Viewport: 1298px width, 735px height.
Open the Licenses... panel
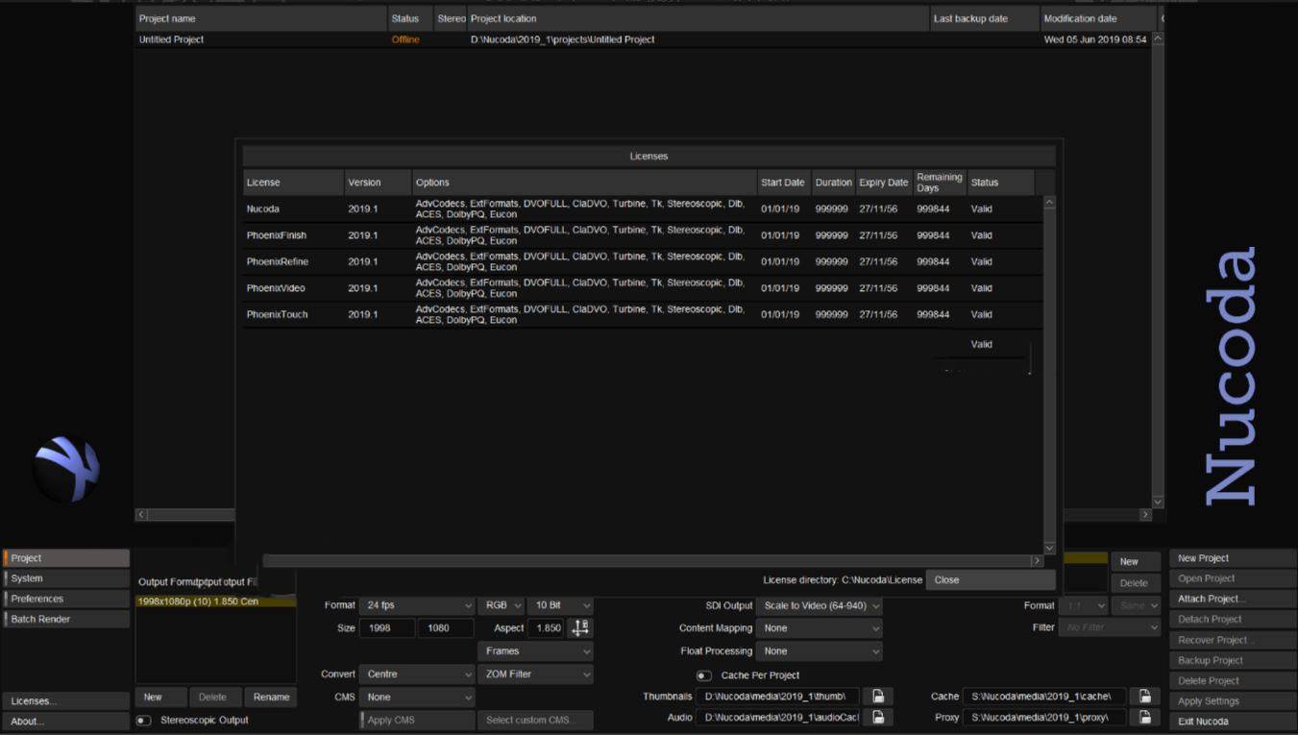pos(66,701)
